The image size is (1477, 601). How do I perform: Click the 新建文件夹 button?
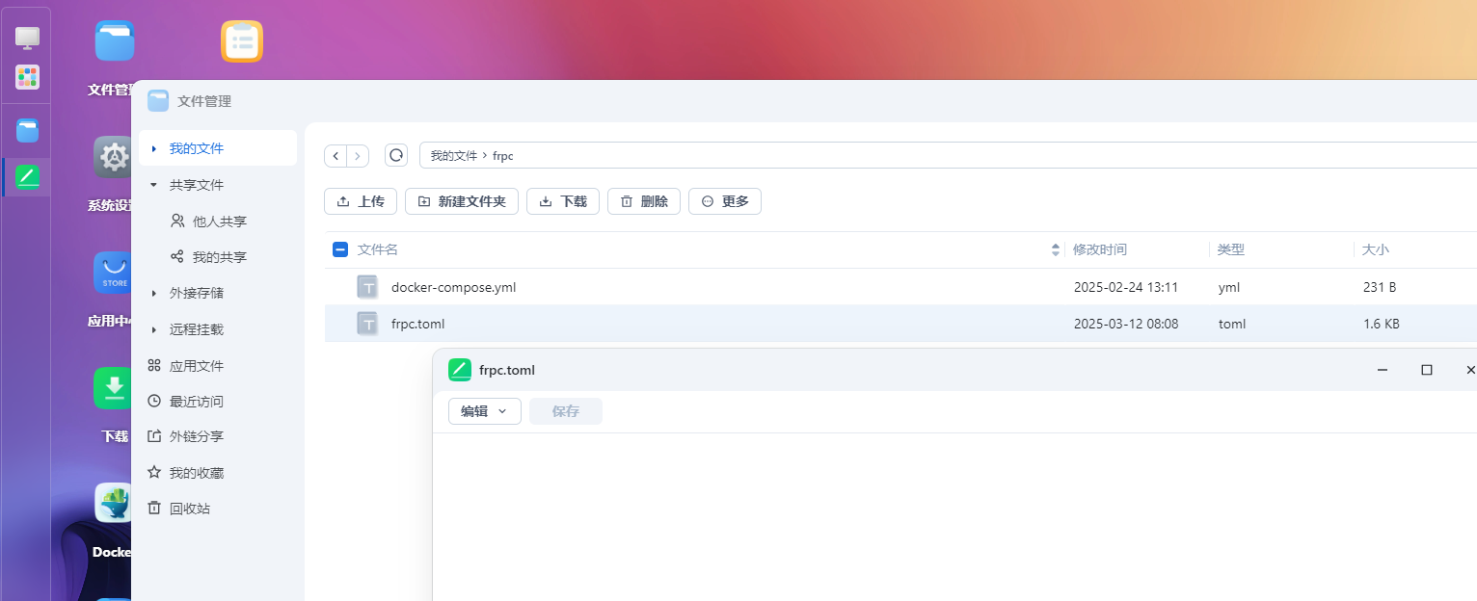coord(462,201)
